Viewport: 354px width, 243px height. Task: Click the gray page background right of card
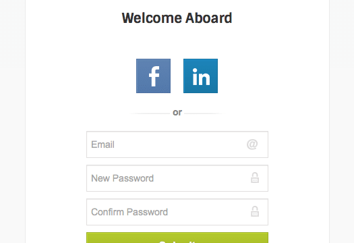click(342, 122)
